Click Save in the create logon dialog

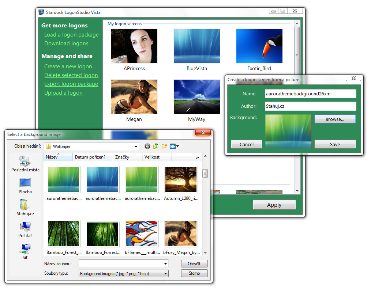pyautogui.click(x=335, y=144)
